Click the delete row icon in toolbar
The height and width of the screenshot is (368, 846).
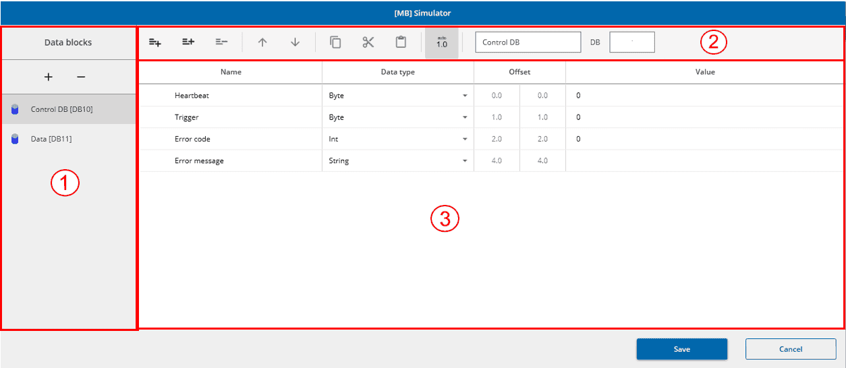pyautogui.click(x=221, y=42)
